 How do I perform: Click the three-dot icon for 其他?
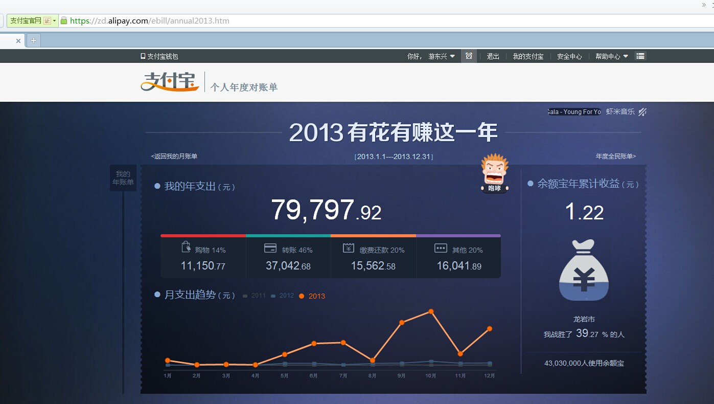441,249
